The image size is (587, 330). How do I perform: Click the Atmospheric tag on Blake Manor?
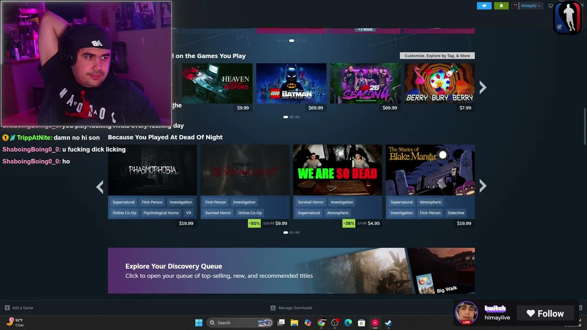pyautogui.click(x=431, y=202)
